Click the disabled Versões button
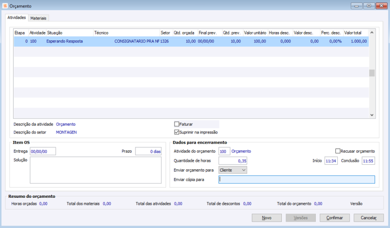The height and width of the screenshot is (228, 390). [301, 218]
